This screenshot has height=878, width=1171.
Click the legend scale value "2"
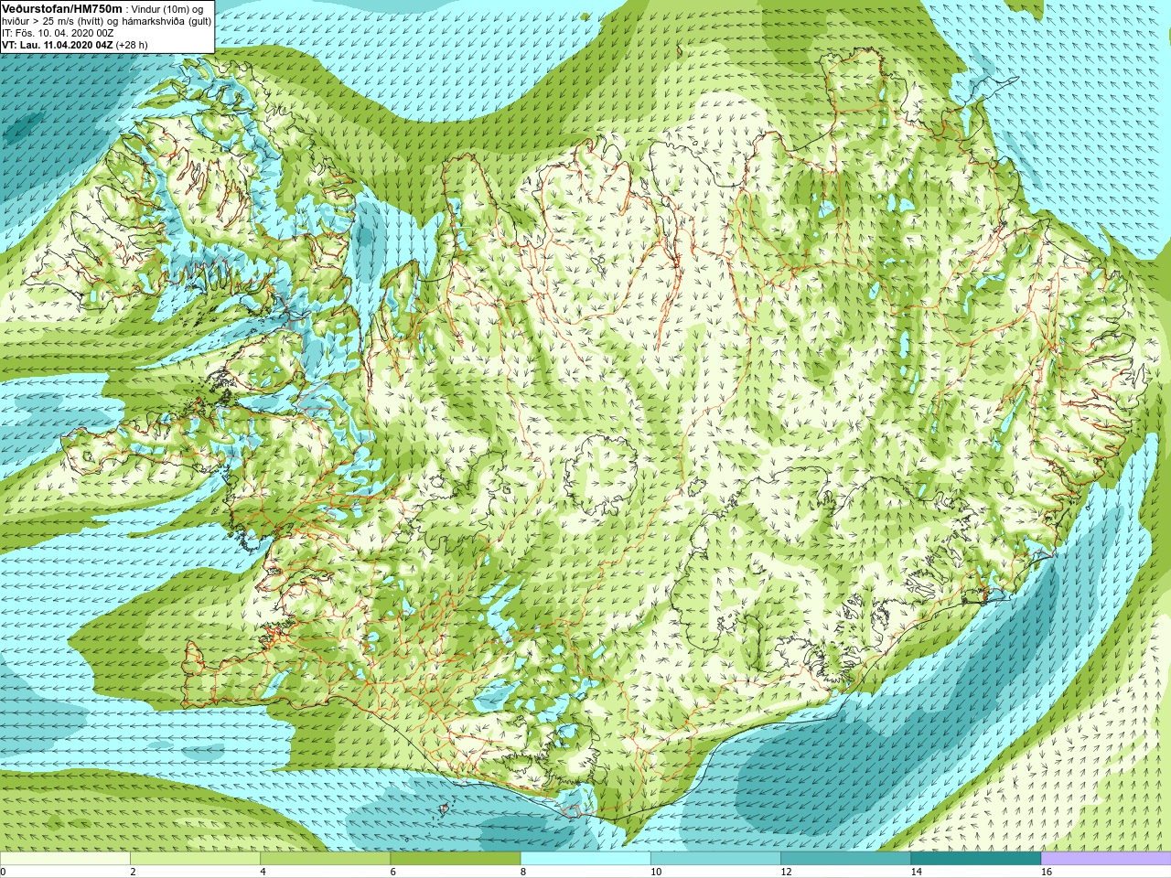(133, 872)
